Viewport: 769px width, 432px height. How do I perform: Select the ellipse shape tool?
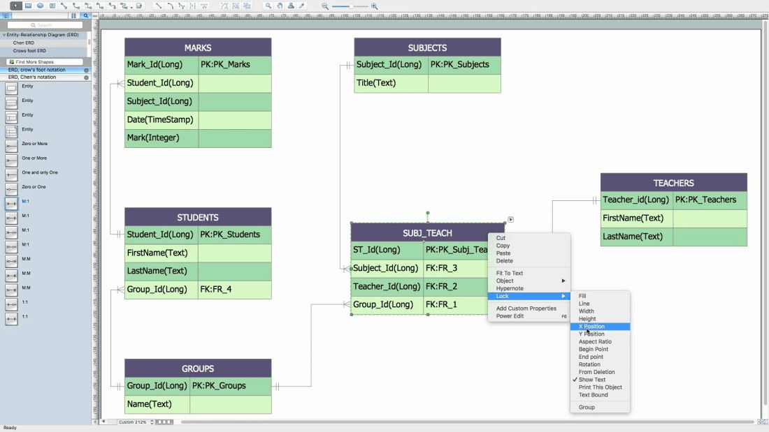point(40,6)
